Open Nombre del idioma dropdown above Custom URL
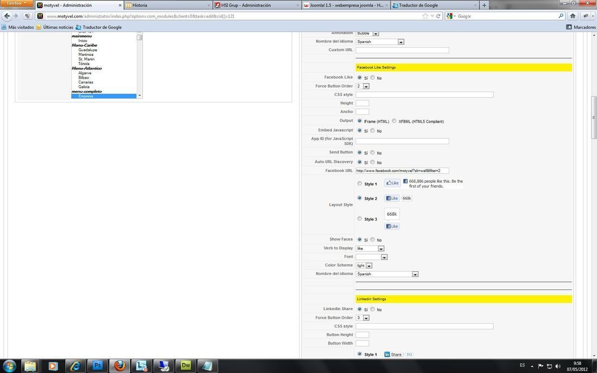This screenshot has width=597, height=373. [x=379, y=42]
